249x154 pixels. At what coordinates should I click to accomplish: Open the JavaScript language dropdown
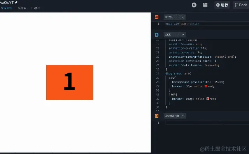pos(175,116)
